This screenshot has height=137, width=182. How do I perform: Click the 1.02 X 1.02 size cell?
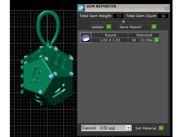(110, 40)
